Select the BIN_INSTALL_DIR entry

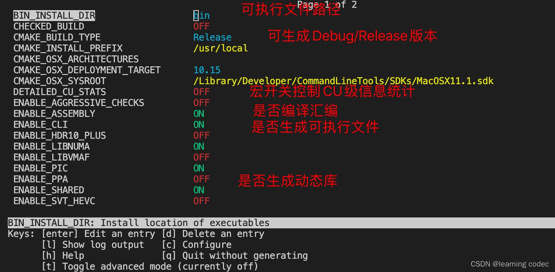point(54,15)
